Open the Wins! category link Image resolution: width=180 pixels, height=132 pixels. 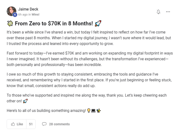pyautogui.click(x=35, y=15)
